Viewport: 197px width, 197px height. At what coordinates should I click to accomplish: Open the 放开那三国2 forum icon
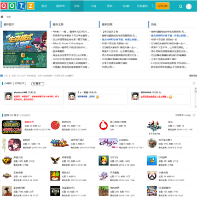60,143
